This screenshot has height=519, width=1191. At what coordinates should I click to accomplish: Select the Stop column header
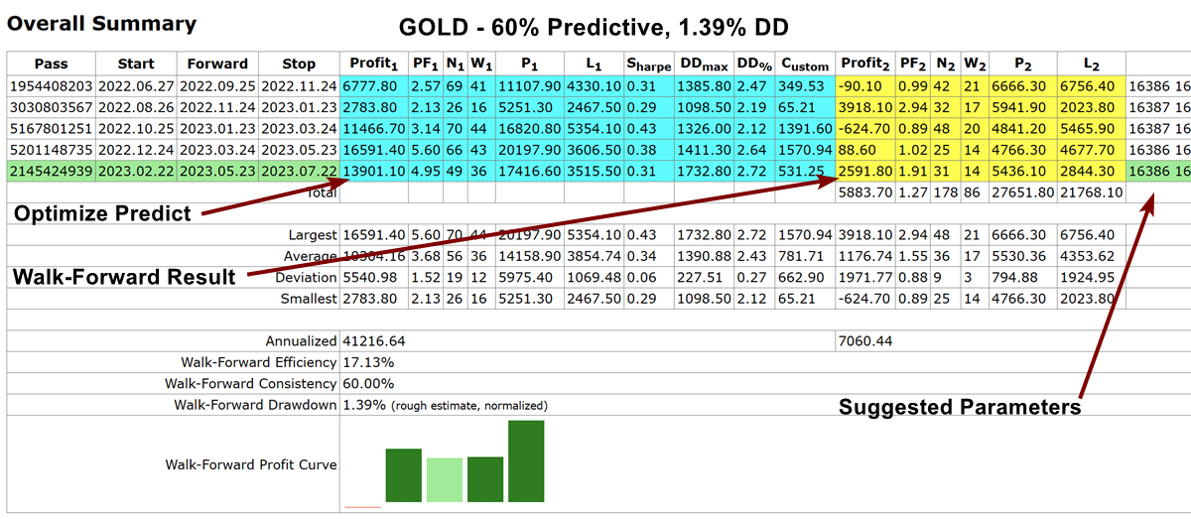pos(299,64)
